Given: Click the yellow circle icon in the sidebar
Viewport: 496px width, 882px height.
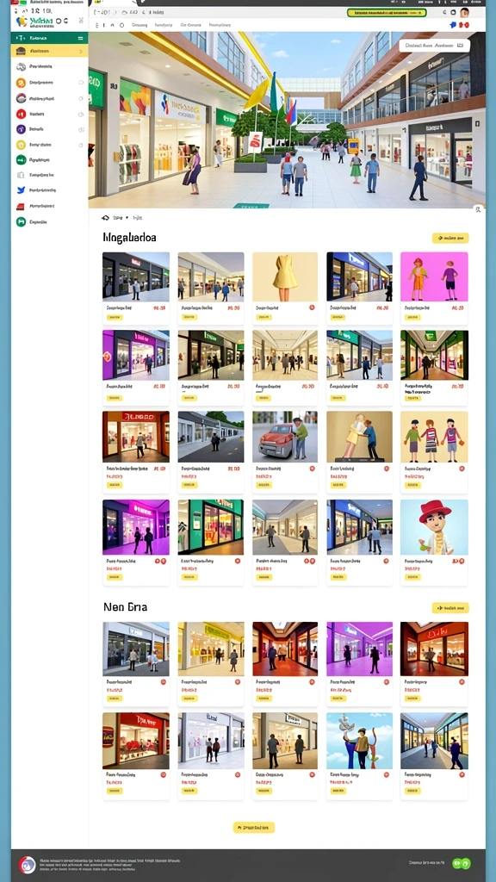Looking at the screenshot, I should point(21,145).
